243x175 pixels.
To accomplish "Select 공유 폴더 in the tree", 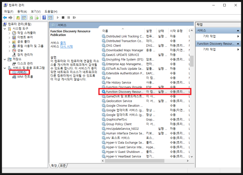I will (23, 42).
